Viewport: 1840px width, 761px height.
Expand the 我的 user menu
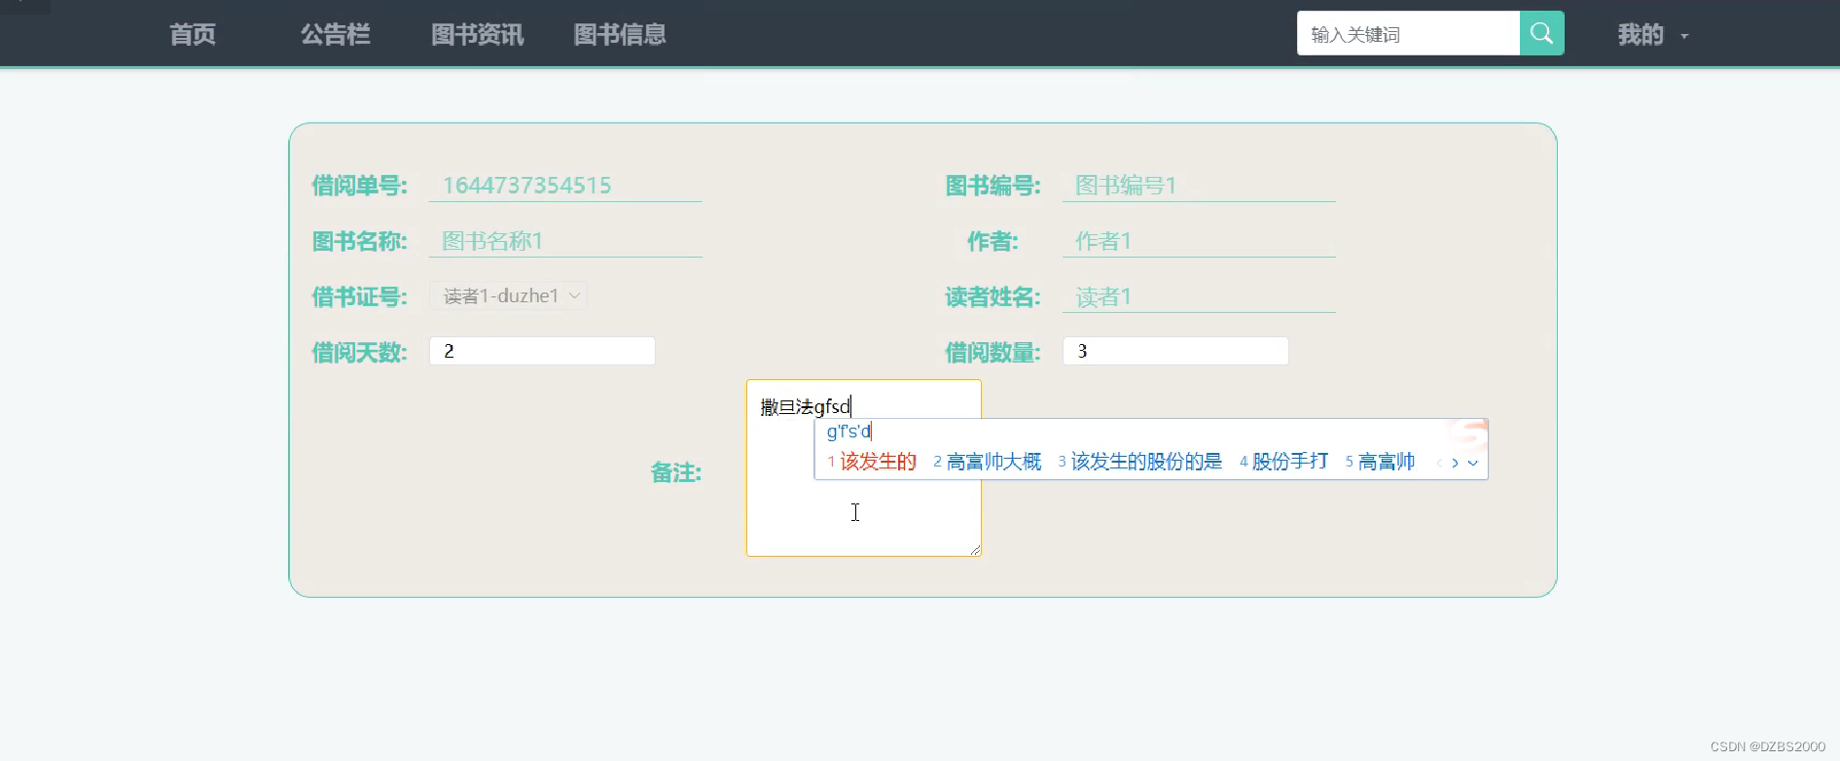point(1652,35)
